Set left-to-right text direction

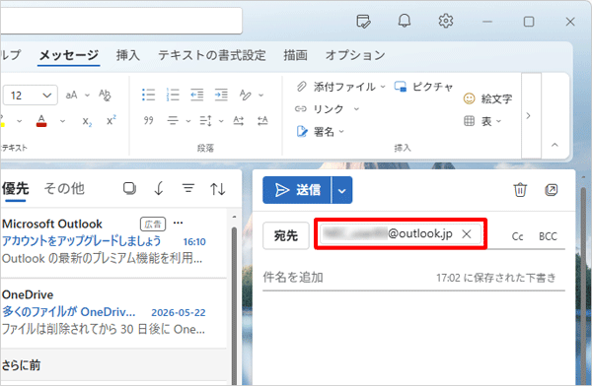[238, 120]
